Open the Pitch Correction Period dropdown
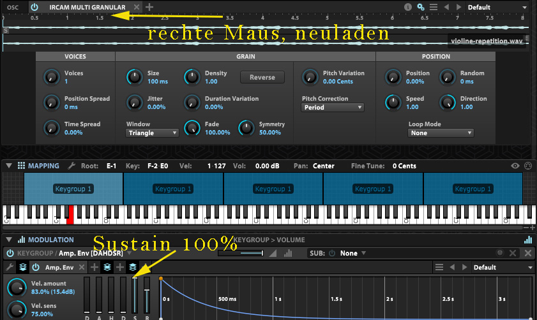Viewport: 537px width, 320px height. 333,107
